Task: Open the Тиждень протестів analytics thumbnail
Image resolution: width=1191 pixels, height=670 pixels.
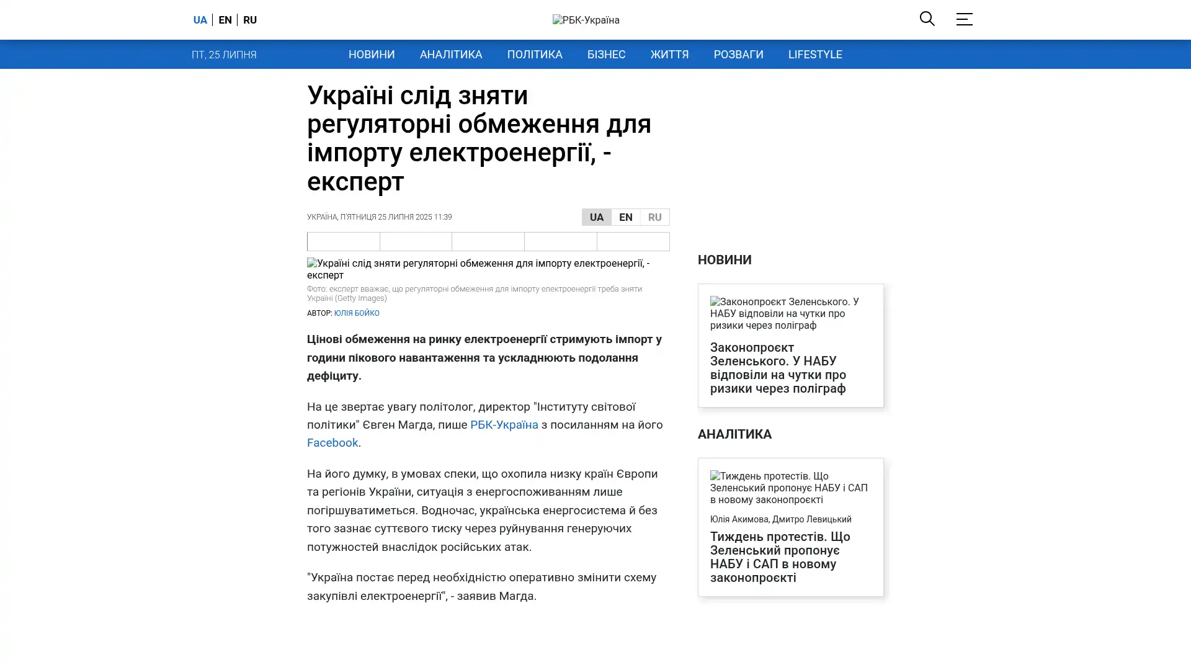Action: point(790,488)
